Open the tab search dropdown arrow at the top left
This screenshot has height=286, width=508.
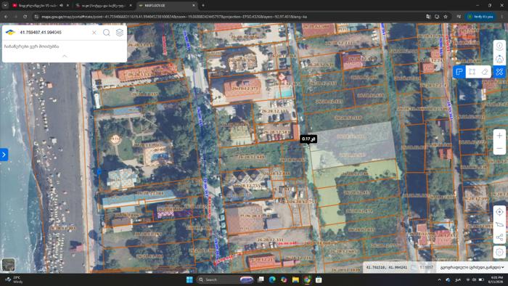point(5,6)
